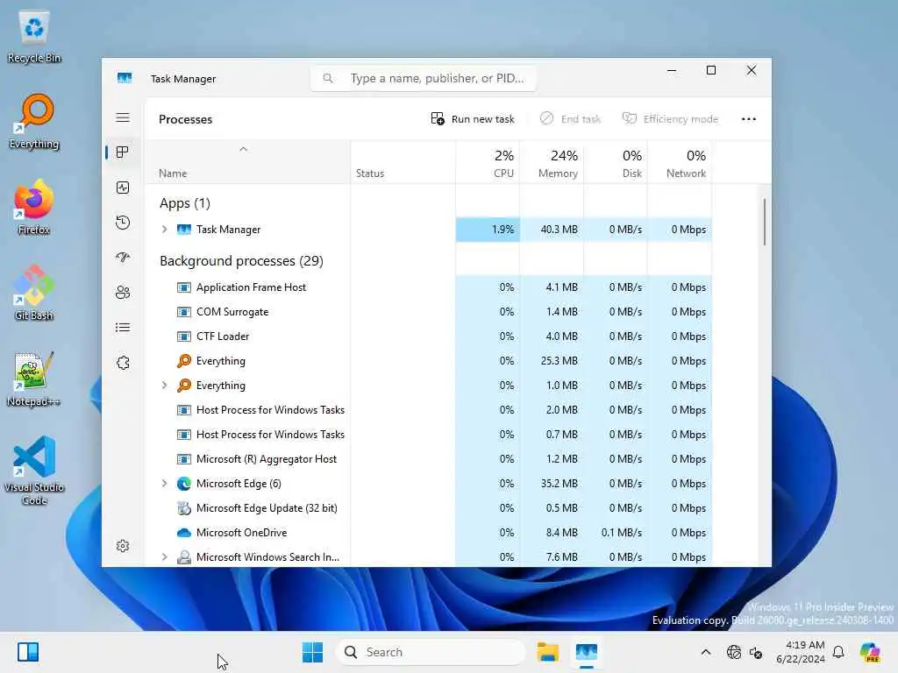Select the COM Surrogate process
Viewport: 898px width, 673px height.
[428, 312]
